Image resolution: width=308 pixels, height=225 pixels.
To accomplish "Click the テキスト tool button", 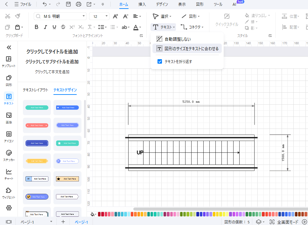I will [x=163, y=27].
